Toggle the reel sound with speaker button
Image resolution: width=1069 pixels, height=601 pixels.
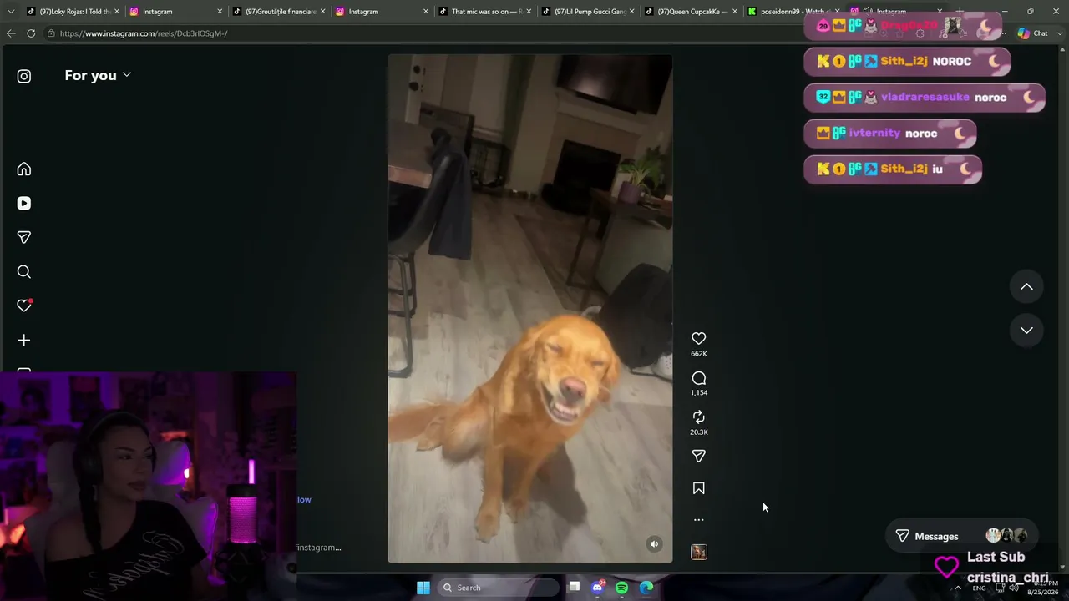pyautogui.click(x=655, y=544)
